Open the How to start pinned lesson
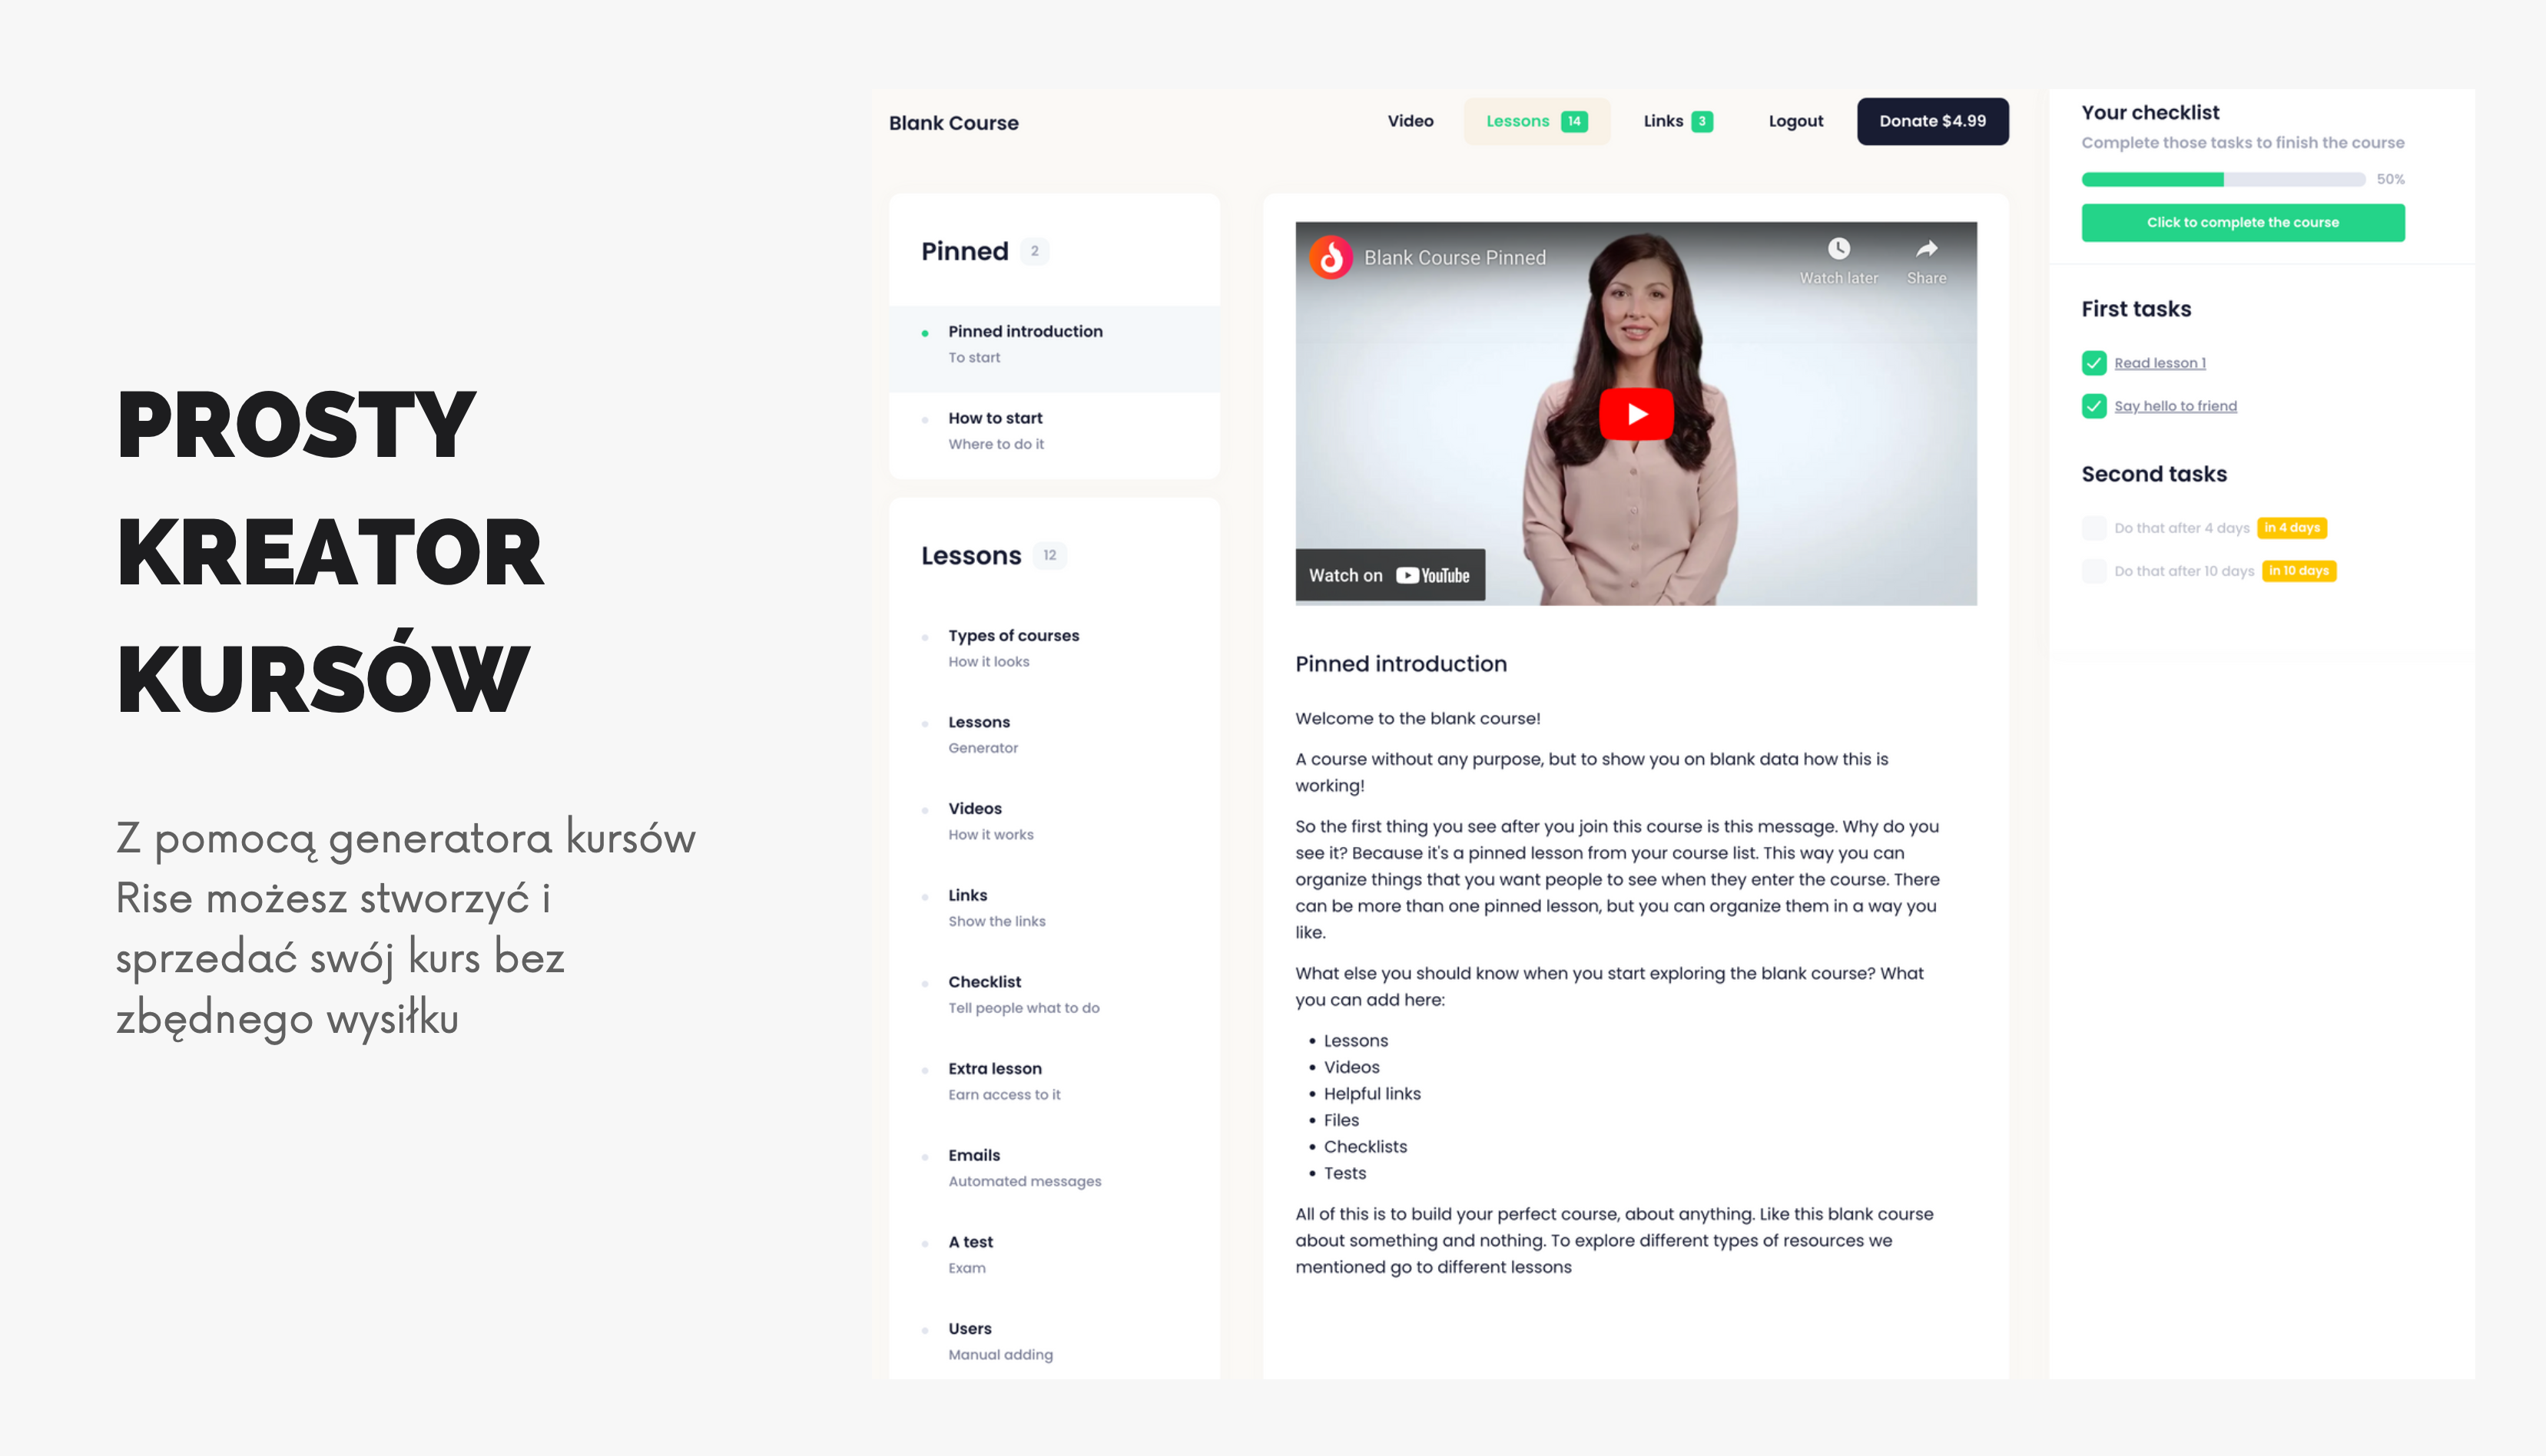 994,418
